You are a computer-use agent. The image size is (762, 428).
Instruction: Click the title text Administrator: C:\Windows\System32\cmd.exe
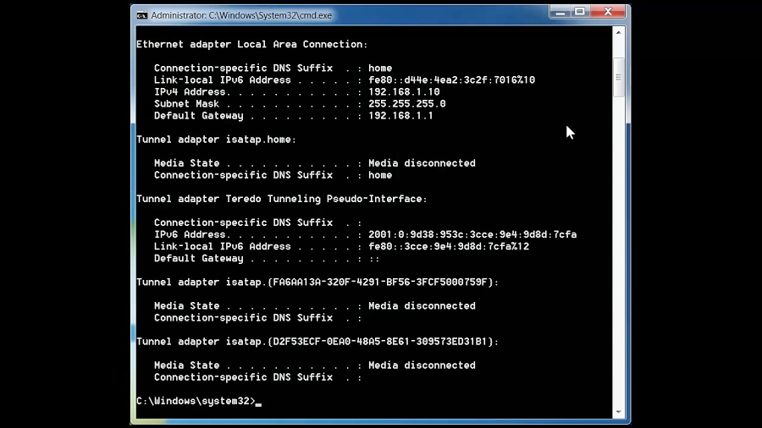click(241, 15)
